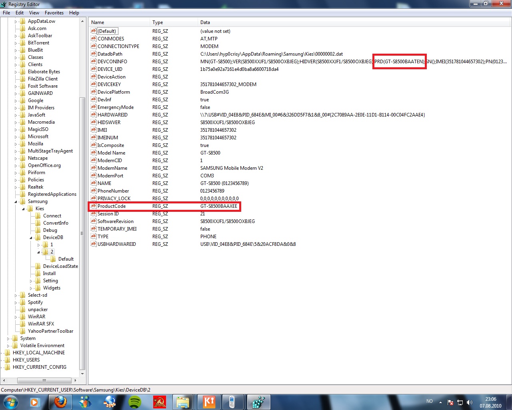512x410 pixels.
Task: Select the Volatile Environment key
Action: coord(42,346)
